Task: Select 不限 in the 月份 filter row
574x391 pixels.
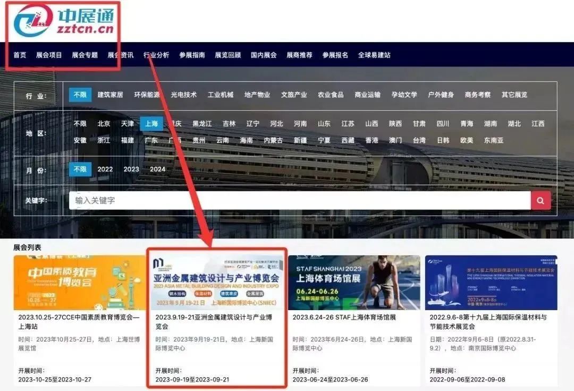Action: coord(80,169)
